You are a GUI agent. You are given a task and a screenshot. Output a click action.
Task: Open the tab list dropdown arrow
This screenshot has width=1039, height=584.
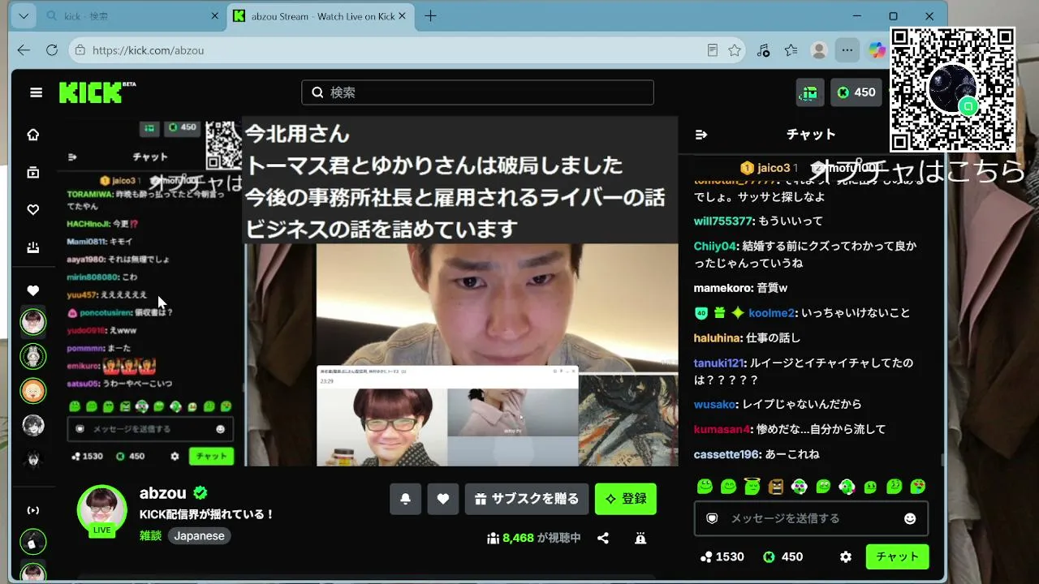point(24,16)
